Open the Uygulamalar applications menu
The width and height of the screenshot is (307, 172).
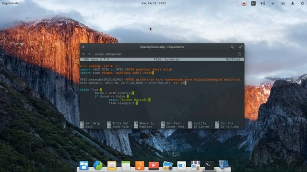click(x=11, y=3)
